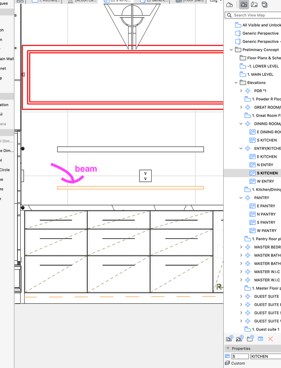Select the orange beam outline in the elevation
The height and width of the screenshot is (368, 281).
[x=131, y=188]
